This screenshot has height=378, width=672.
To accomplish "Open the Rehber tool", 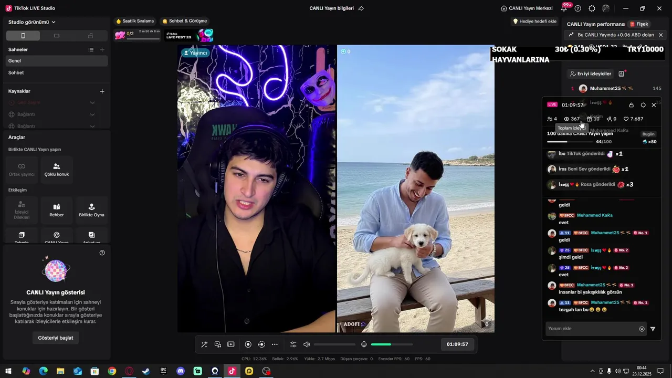I will [x=57, y=210].
